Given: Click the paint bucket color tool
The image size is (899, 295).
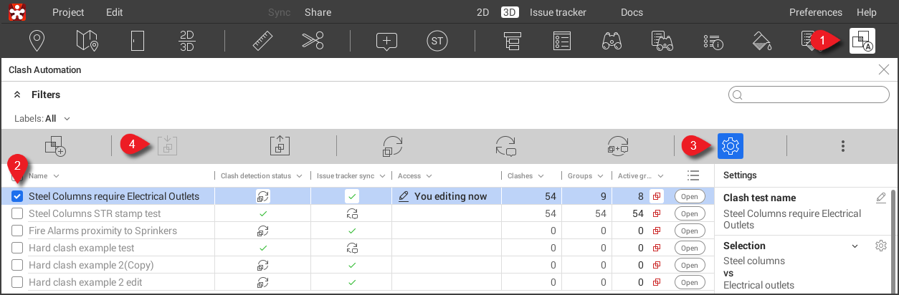Looking at the screenshot, I should click(761, 41).
